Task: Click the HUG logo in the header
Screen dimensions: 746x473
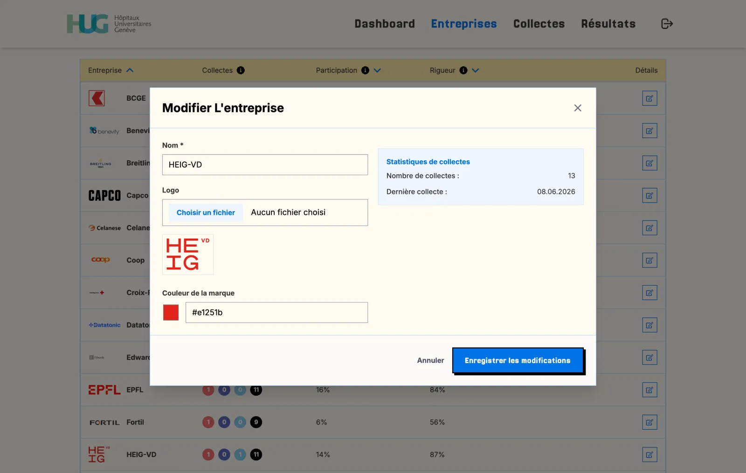Action: (109, 24)
